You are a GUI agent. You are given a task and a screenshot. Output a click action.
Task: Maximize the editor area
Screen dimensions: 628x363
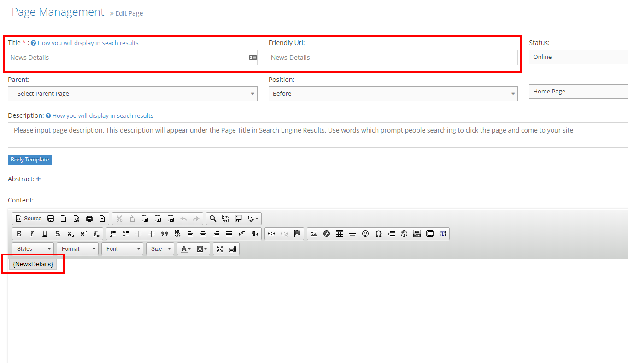220,249
